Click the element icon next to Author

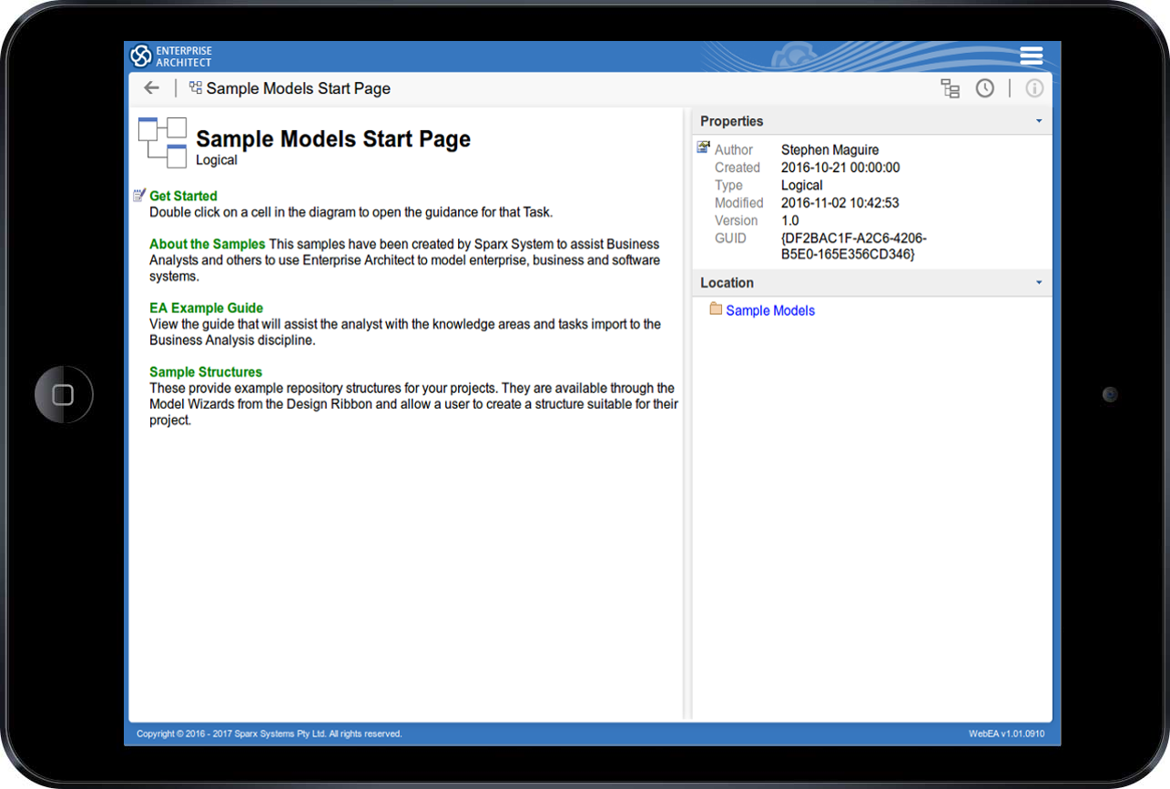(x=703, y=147)
